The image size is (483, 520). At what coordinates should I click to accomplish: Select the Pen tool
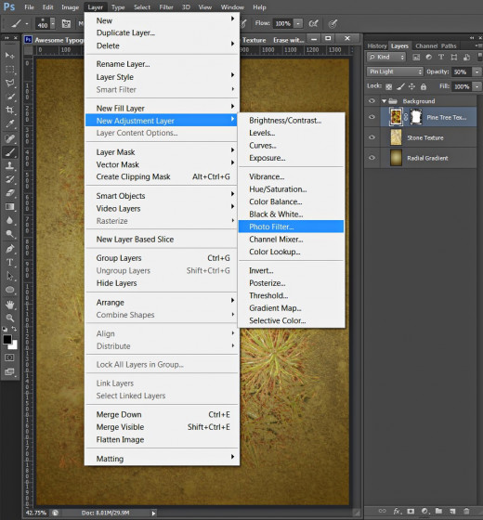(10, 249)
